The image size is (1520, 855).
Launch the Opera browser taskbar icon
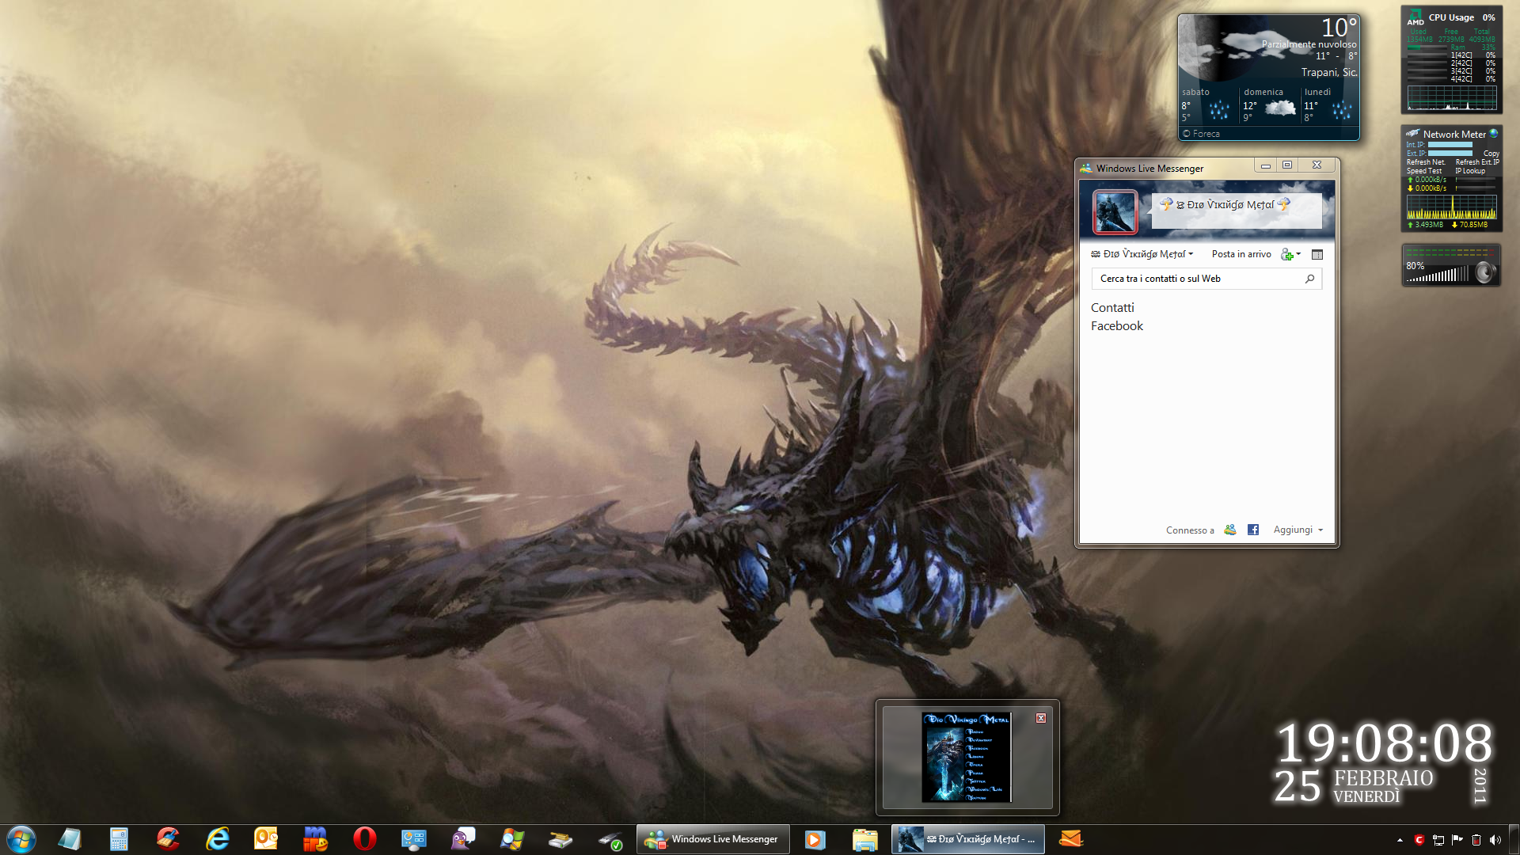pos(364,839)
